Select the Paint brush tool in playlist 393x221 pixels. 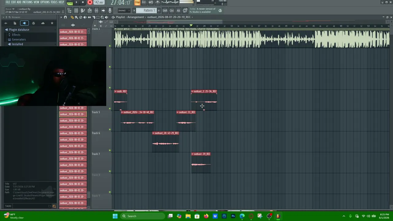[76, 17]
